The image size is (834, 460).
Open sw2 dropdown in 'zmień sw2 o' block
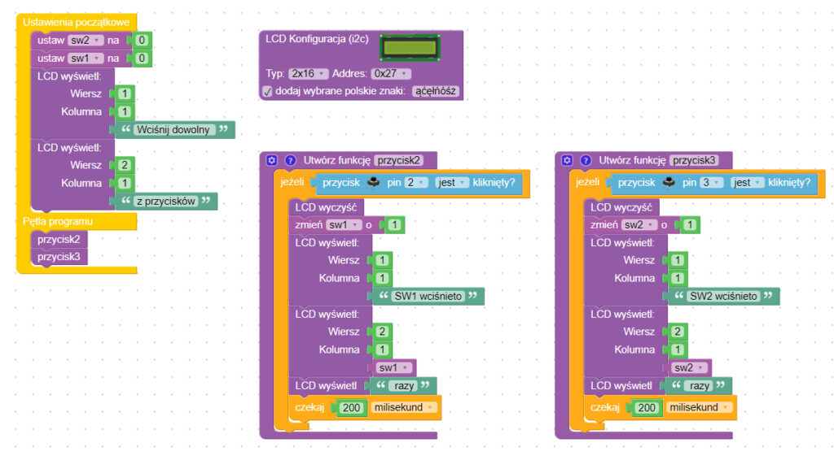pos(639,225)
